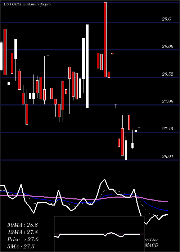Image resolution: width=180 pixels, height=252 pixels.
Task: Click the 12MA : 27.8 readout
Action: pos(22,232)
